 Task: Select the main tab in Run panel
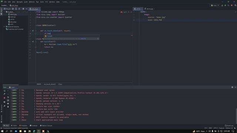click(12, 87)
